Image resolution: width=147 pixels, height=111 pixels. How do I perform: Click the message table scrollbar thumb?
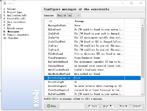[142, 52]
